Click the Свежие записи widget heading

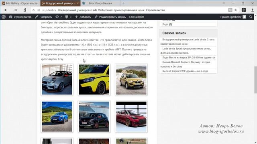tap(174, 33)
